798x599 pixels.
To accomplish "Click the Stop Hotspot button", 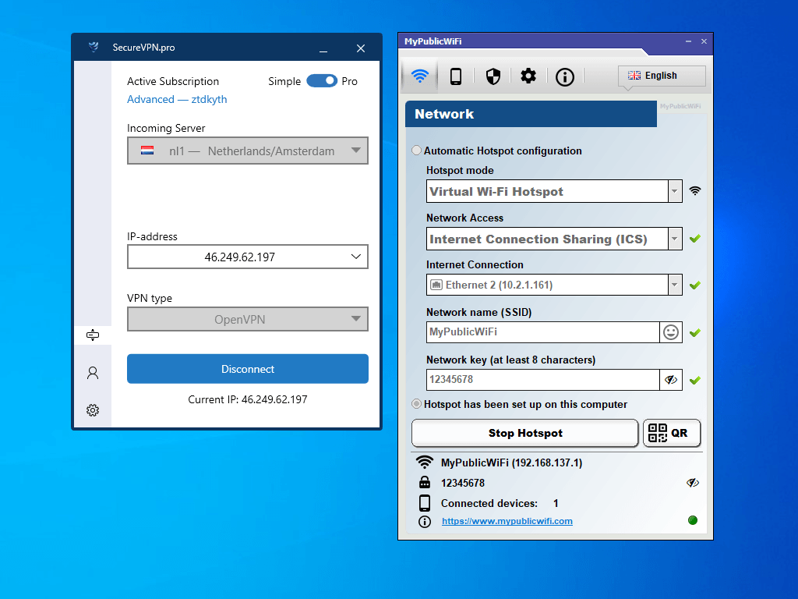I will (x=524, y=433).
